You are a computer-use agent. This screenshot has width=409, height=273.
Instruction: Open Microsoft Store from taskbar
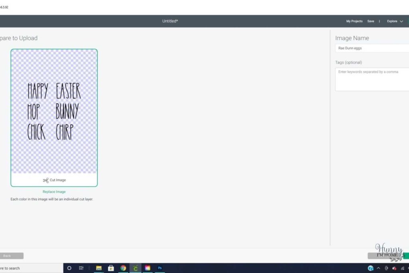(x=111, y=268)
